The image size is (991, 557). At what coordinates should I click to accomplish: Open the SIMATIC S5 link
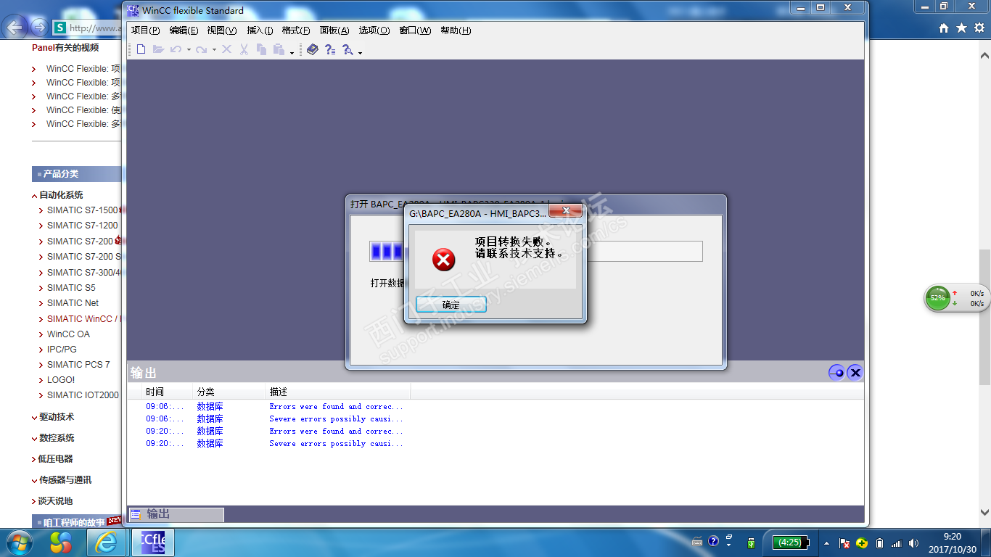click(x=71, y=288)
